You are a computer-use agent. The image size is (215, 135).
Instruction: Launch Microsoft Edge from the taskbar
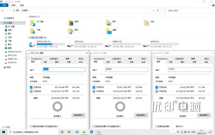click(x=92, y=132)
